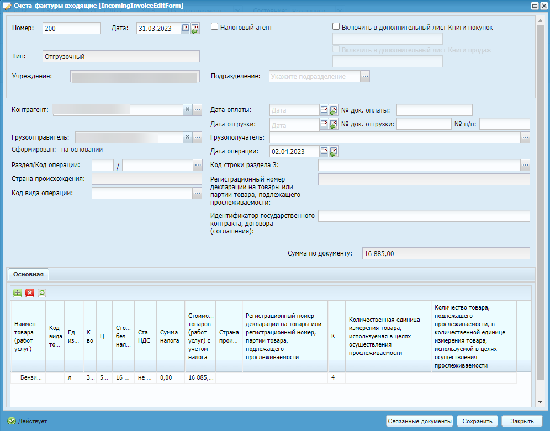Focus the Дата отгрузки input
This screenshot has width=550, height=431.
coord(294,125)
